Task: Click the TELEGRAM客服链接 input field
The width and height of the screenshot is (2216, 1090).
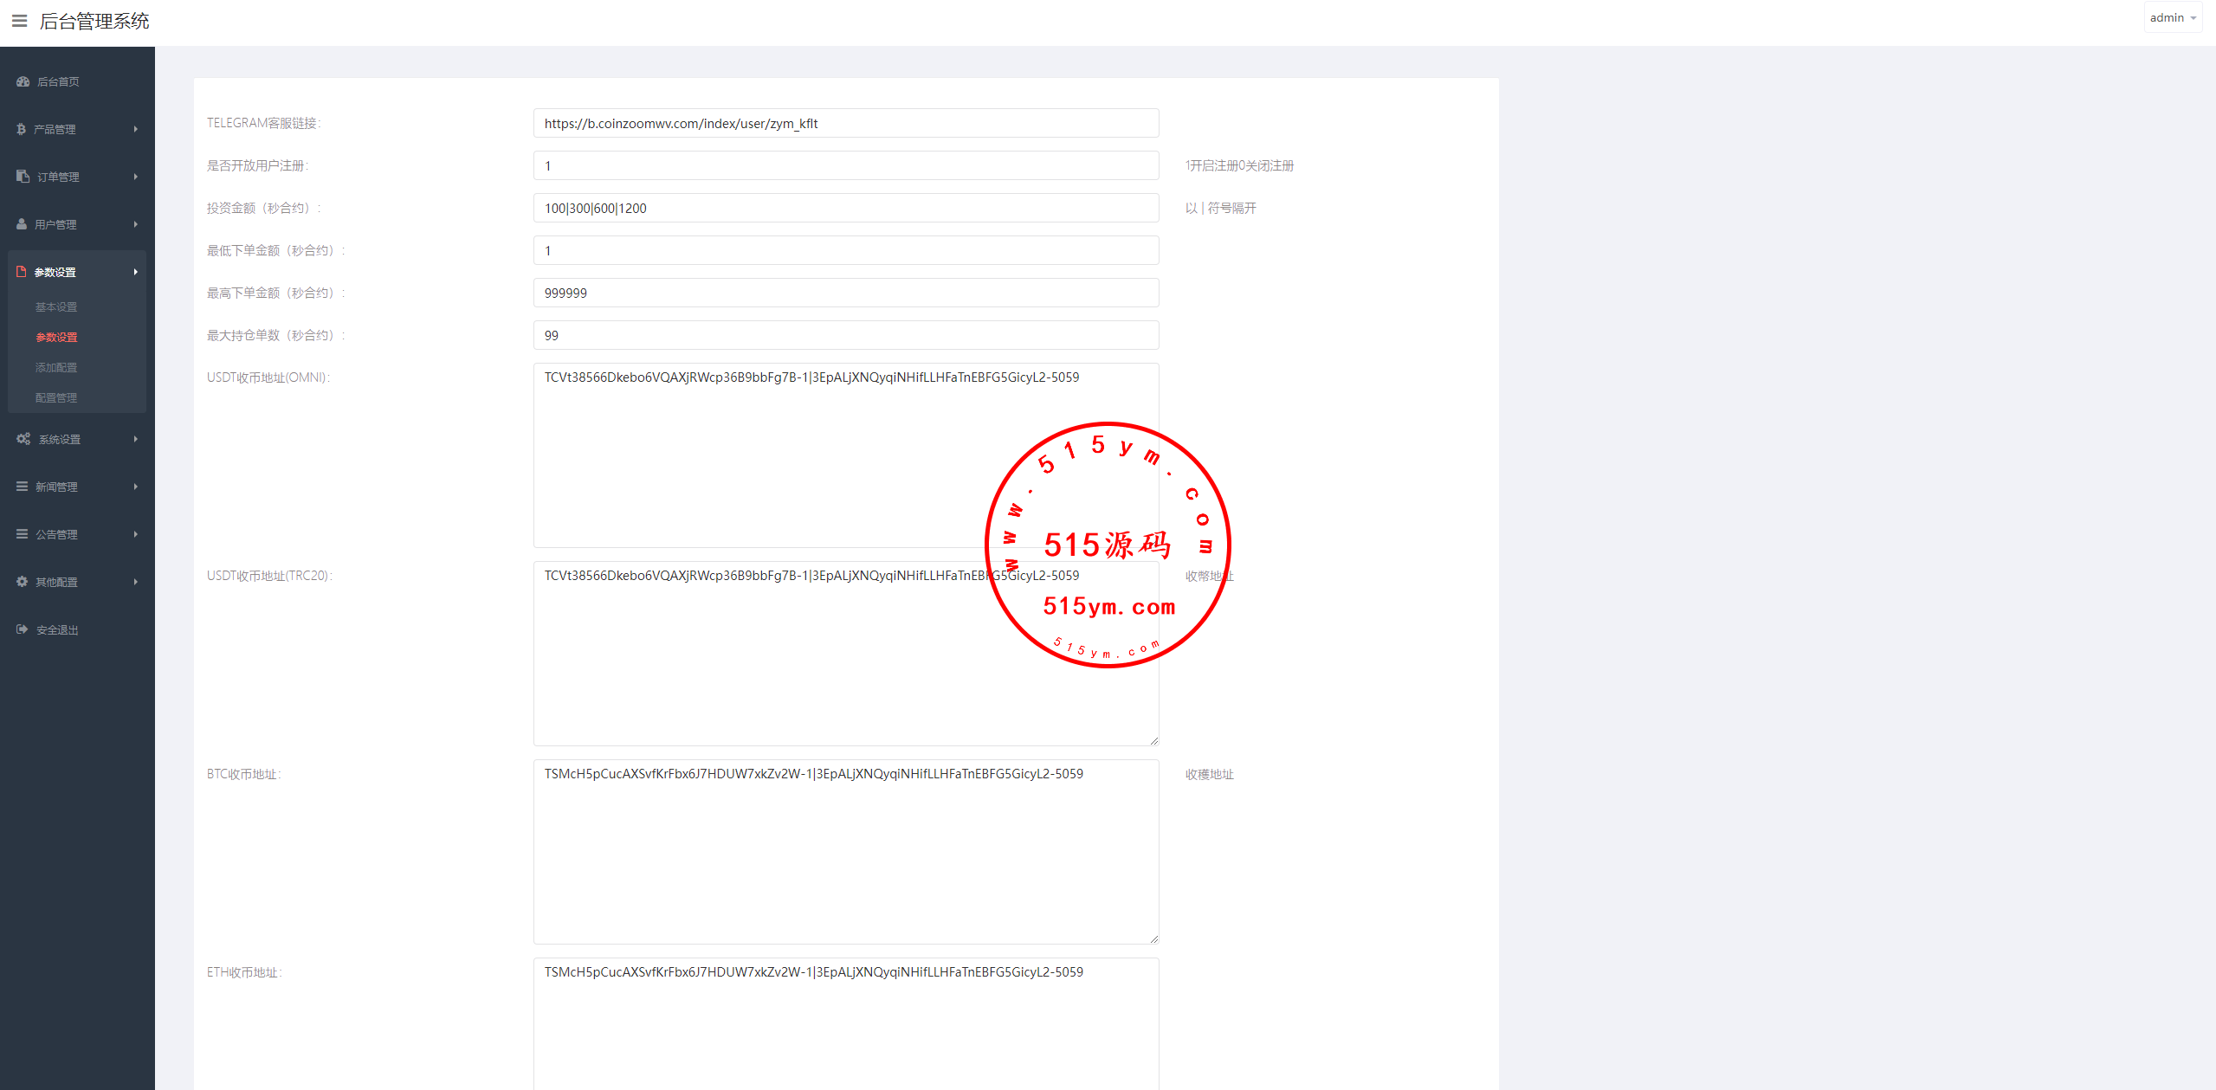Action: click(x=845, y=124)
